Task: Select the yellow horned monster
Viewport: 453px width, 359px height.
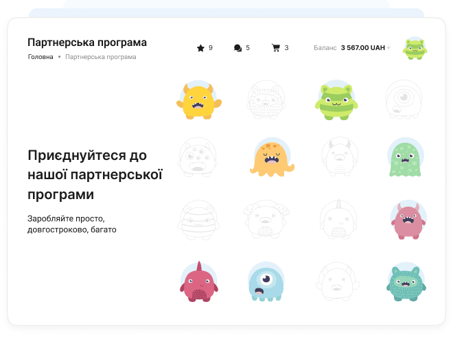Action: click(x=198, y=100)
